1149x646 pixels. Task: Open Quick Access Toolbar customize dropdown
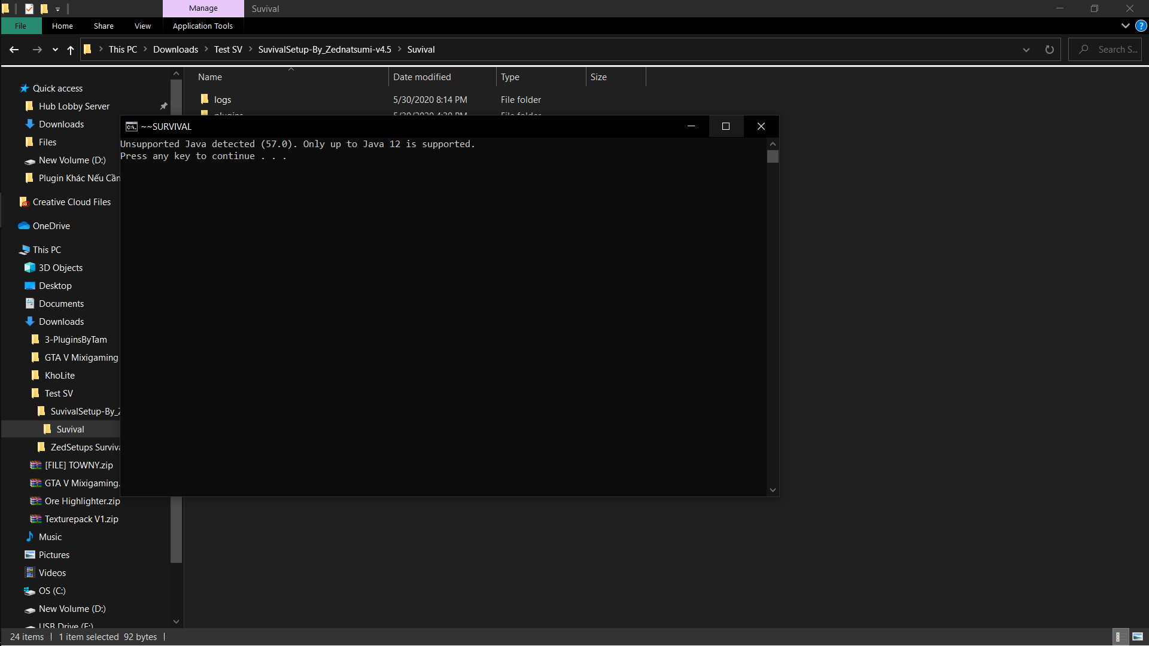pyautogui.click(x=58, y=9)
